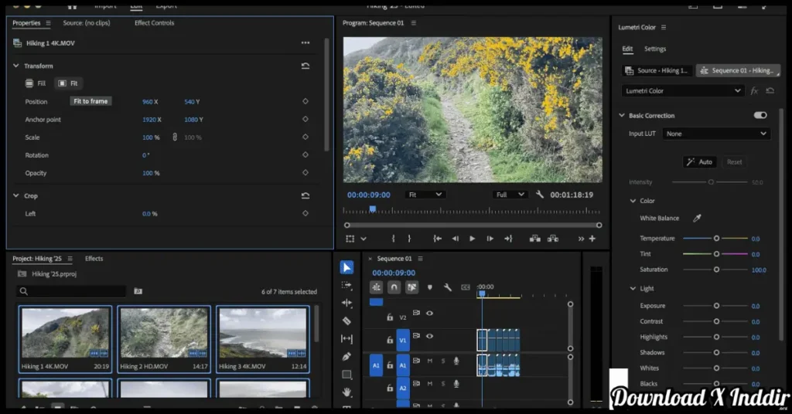792x414 pixels.
Task: Click the timeline captions CC icon
Action: (466, 287)
